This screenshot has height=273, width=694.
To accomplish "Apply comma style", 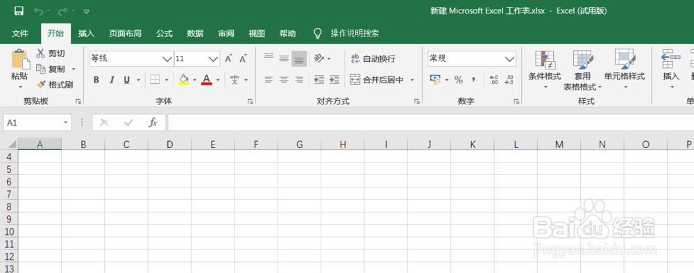I will 473,80.
